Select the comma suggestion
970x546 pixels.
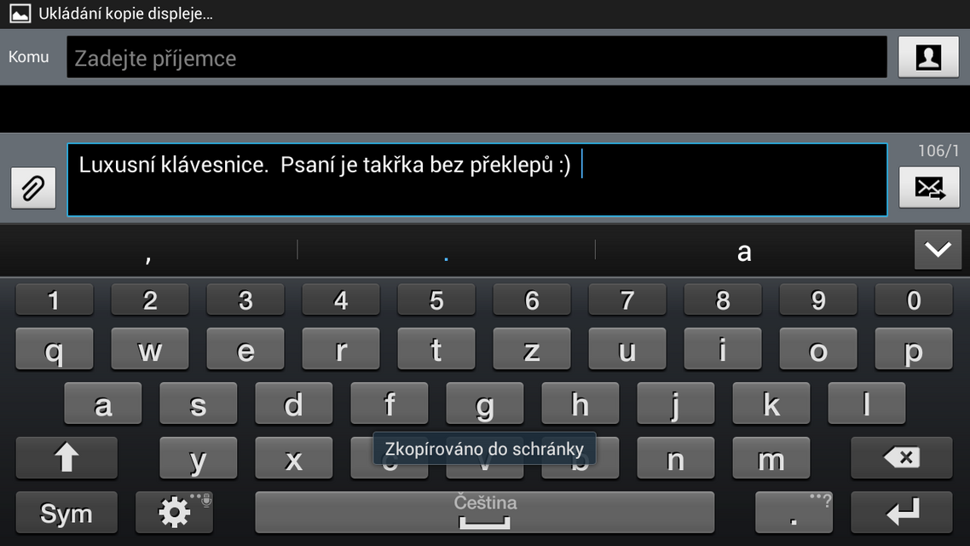(148, 251)
